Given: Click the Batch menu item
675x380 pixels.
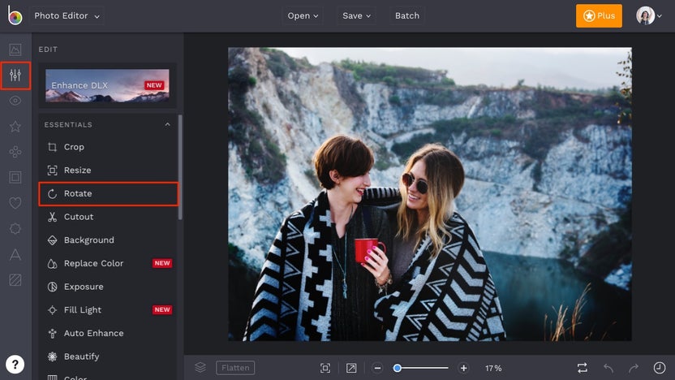Looking at the screenshot, I should (x=407, y=16).
